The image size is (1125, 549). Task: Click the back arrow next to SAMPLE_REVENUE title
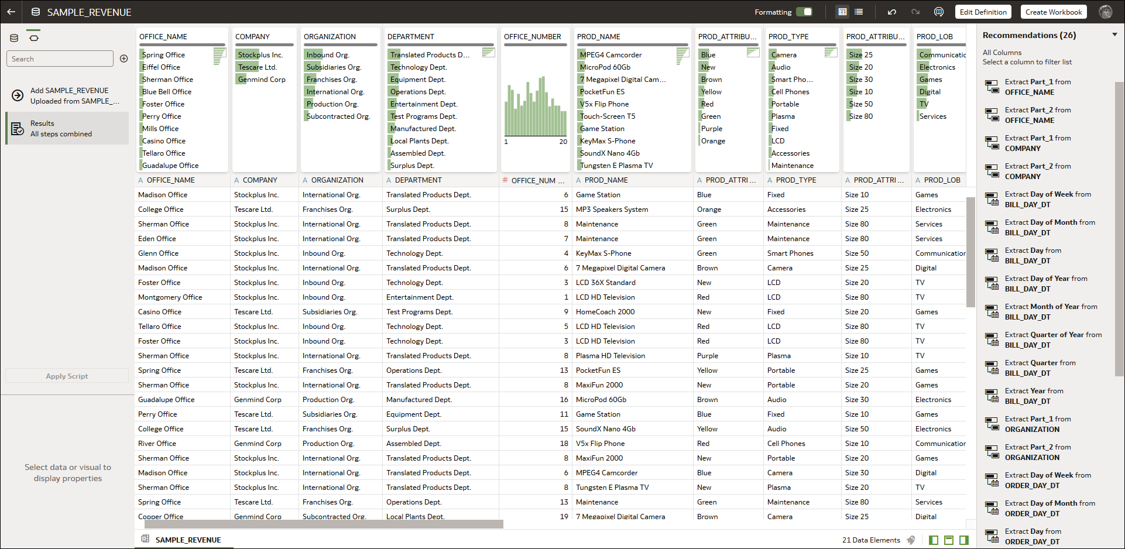[12, 12]
